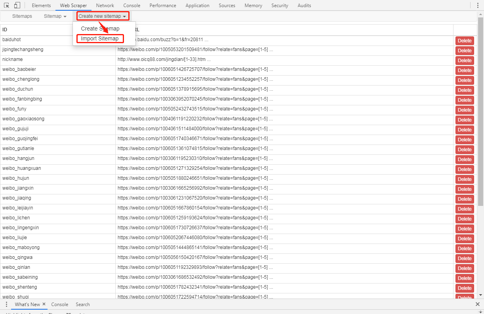Toggle the Create new sitemap dropdown
484x314 pixels.
pyautogui.click(x=103, y=16)
